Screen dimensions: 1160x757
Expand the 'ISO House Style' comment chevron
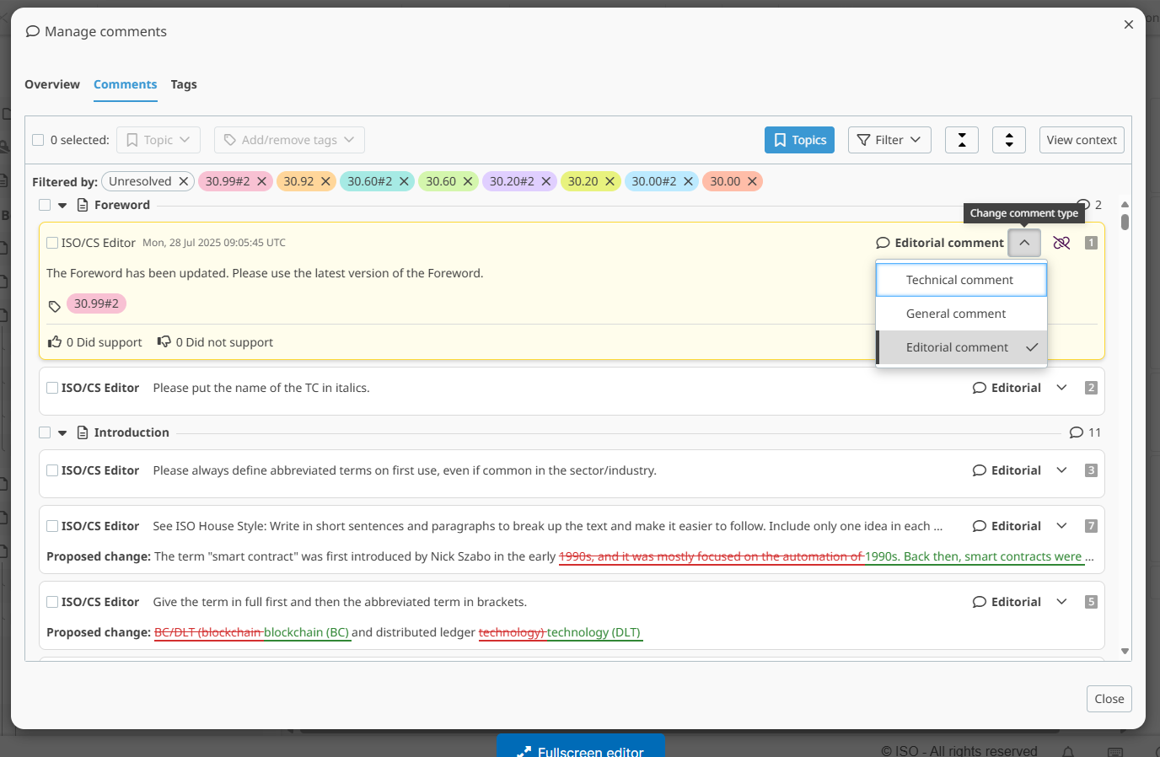pyautogui.click(x=1062, y=526)
